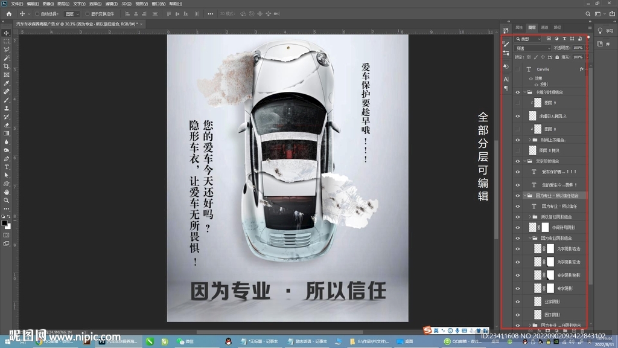
Task: Expand the 所以信任阴影组合 group
Action: pyautogui.click(x=529, y=216)
